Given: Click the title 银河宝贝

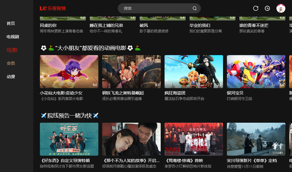Looking at the screenshot, I should click(x=235, y=93).
